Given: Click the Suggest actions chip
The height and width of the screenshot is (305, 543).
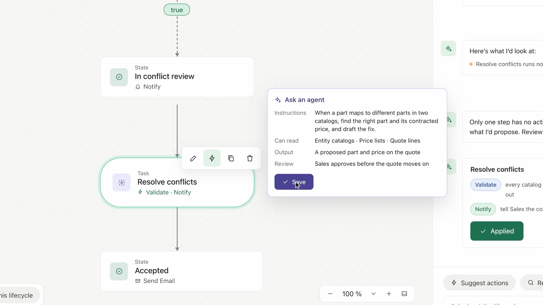Looking at the screenshot, I should [x=480, y=283].
